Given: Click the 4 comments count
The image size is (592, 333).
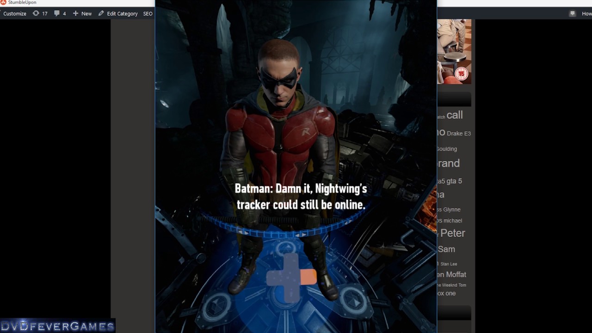Looking at the screenshot, I should pyautogui.click(x=64, y=13).
